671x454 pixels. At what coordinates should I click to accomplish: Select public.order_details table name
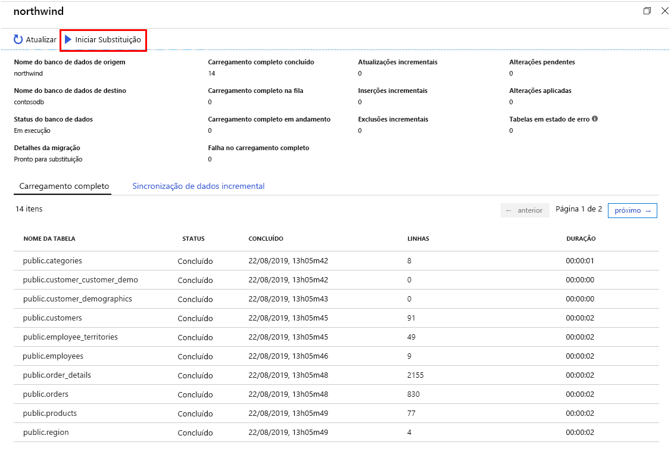[57, 375]
